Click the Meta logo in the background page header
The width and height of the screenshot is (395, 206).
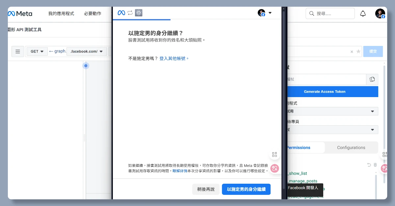coord(20,13)
